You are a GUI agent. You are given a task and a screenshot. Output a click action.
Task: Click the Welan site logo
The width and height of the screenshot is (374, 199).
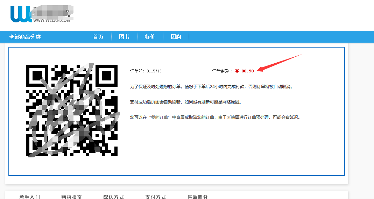42,14
